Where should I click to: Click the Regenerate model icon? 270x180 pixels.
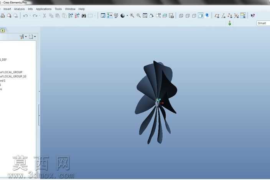(x=71, y=16)
